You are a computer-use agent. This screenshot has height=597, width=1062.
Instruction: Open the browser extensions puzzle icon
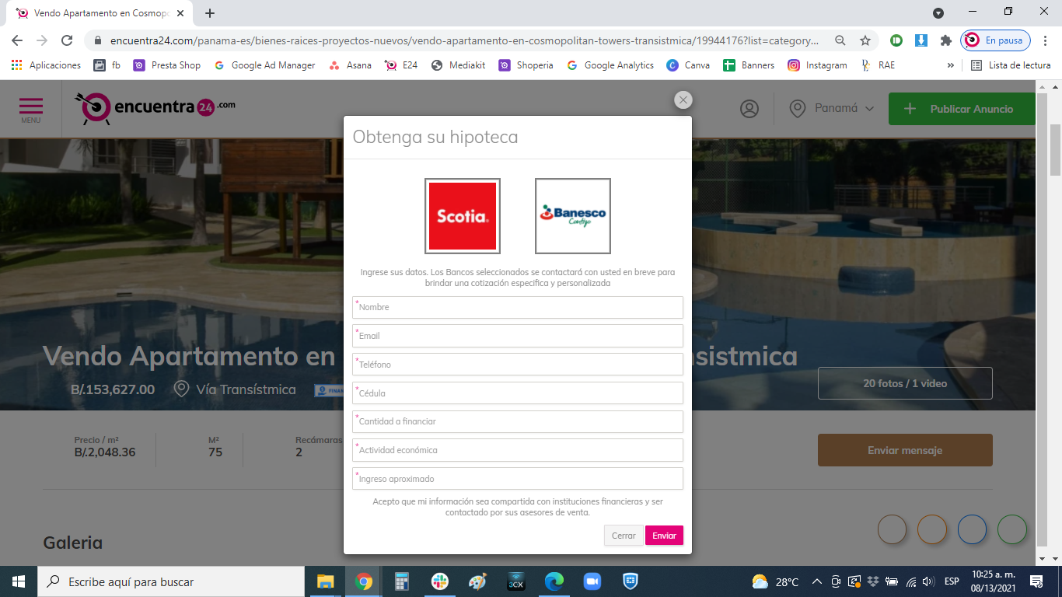tap(945, 40)
